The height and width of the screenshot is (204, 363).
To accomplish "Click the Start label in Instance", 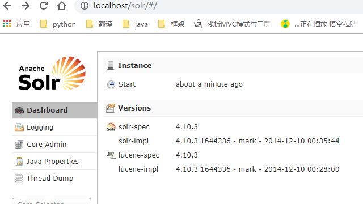I will click(127, 84).
